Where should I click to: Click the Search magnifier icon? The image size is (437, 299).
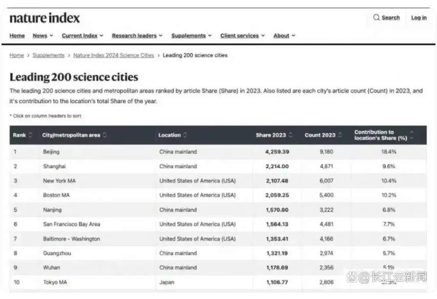pyautogui.click(x=376, y=17)
